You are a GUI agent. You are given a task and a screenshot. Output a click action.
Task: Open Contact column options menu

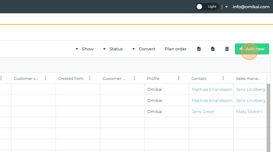tap(223, 78)
